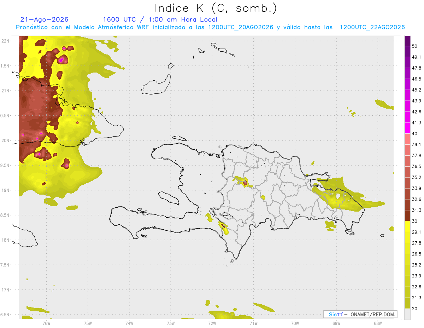Click colorbar value "33.9"
The height and width of the screenshot is (328, 424).
click(417, 188)
